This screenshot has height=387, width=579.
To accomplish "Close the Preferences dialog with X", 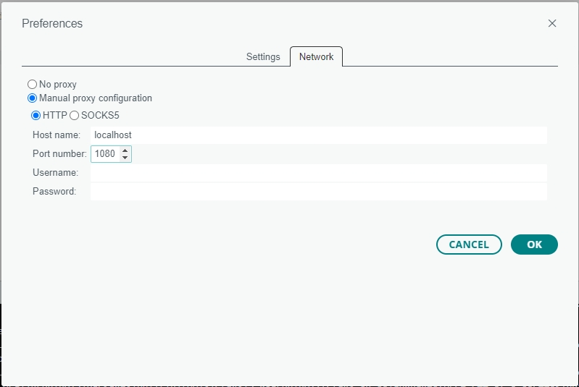I will pyautogui.click(x=552, y=23).
